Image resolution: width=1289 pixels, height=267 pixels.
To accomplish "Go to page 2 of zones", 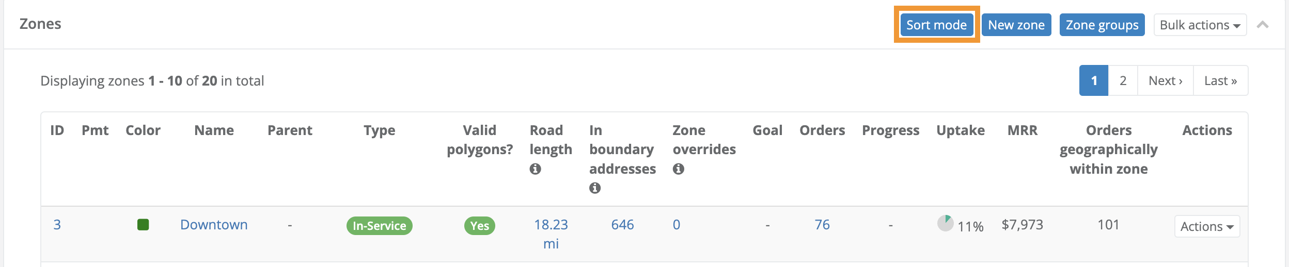I will click(x=1123, y=80).
